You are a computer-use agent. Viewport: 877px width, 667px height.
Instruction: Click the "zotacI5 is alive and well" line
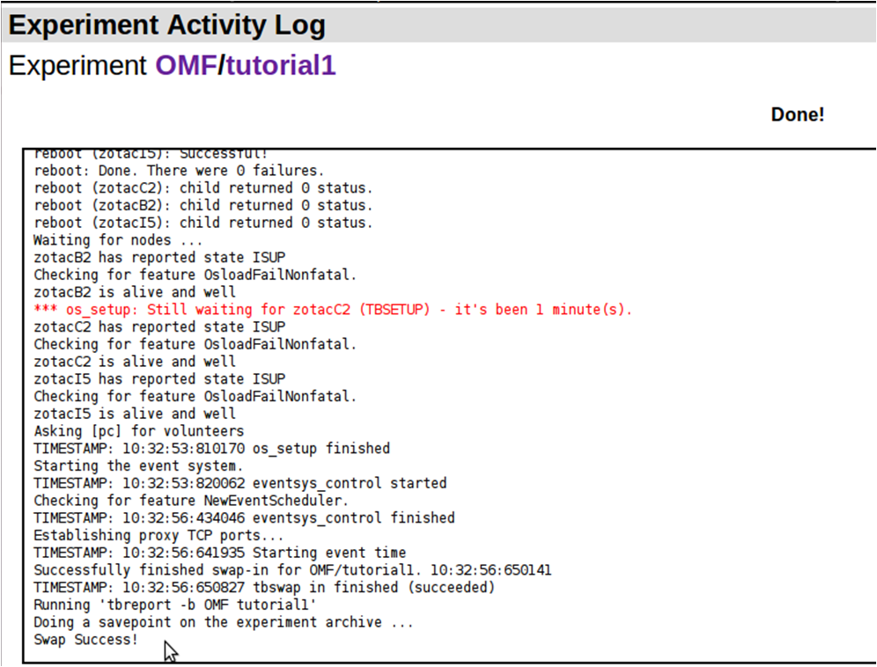pos(135,414)
